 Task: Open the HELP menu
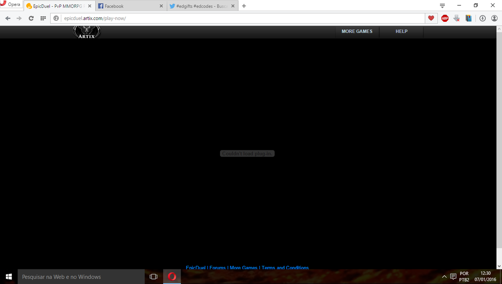coord(402,31)
